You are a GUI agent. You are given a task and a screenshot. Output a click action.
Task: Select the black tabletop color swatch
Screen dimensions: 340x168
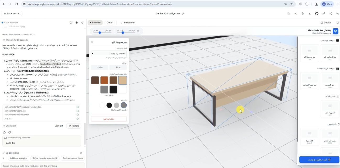point(113,90)
